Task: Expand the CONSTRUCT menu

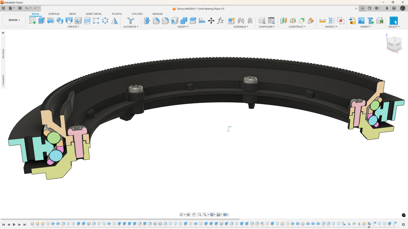Action: pos(297,27)
